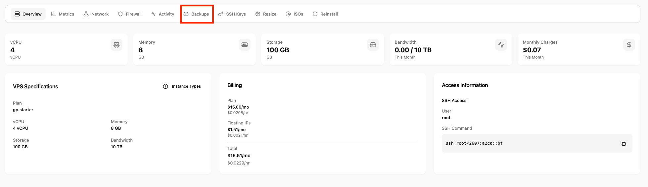Open the Backups tab
Viewport: 648px width, 187px height.
coord(197,14)
